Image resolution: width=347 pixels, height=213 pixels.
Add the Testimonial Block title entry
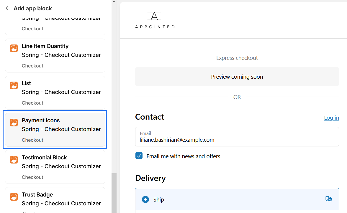(x=44, y=158)
